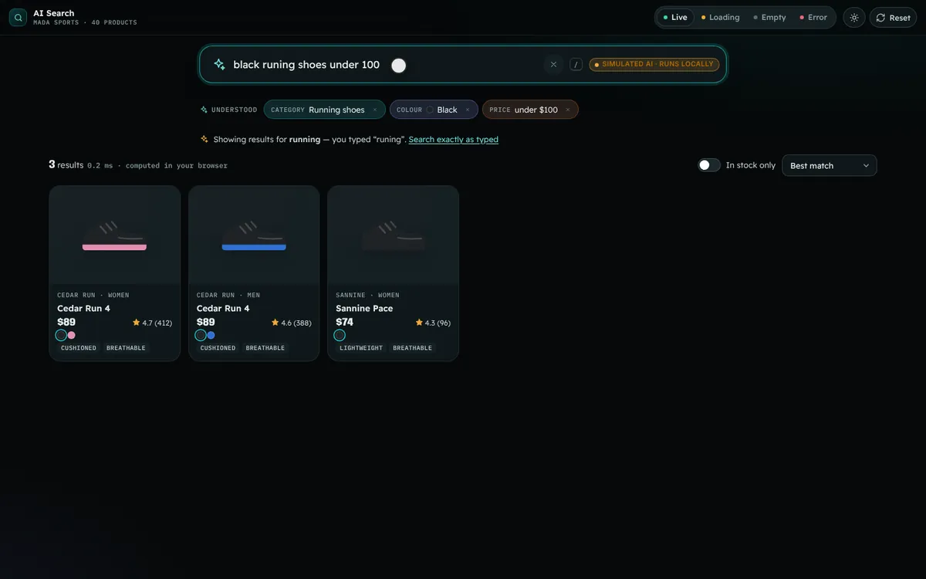Switch to the Empty state tab
Viewport: 926px width, 579px height.
(x=769, y=17)
